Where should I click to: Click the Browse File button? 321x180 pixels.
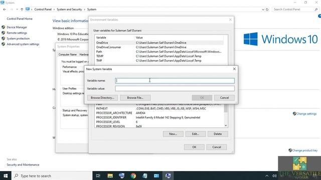click(135, 98)
